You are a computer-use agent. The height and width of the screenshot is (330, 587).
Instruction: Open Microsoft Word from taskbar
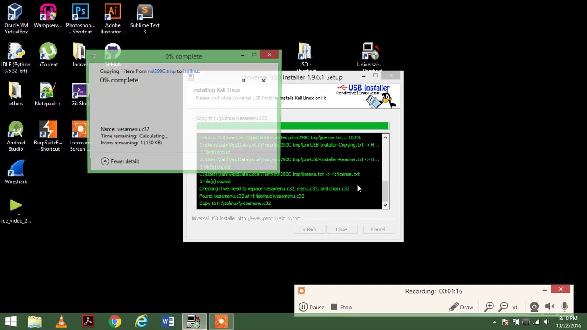click(168, 321)
